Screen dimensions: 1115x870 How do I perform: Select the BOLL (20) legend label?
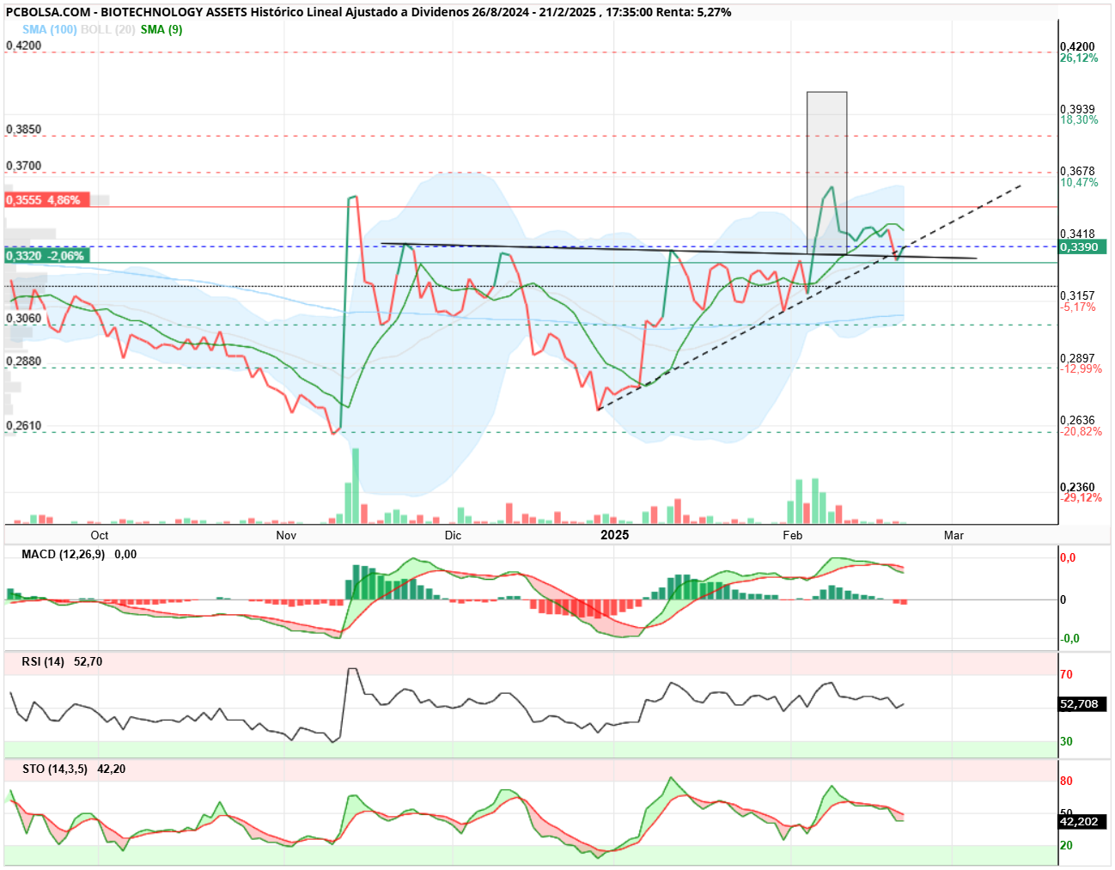pyautogui.click(x=107, y=29)
